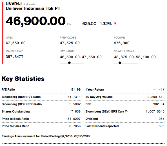Click the MARKET CAP label

point(14,51)
